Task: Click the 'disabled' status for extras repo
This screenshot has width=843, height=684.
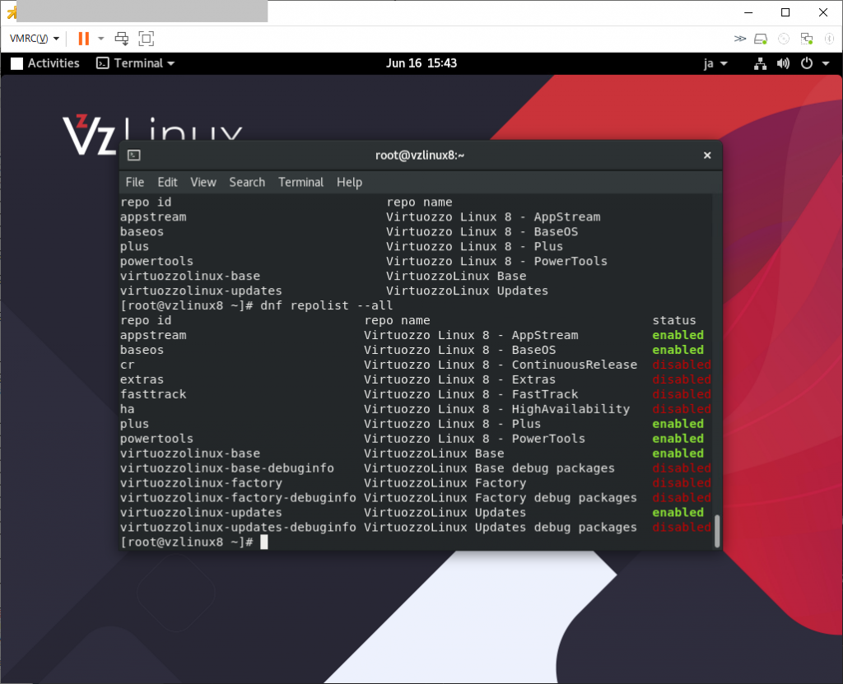Action: (681, 379)
